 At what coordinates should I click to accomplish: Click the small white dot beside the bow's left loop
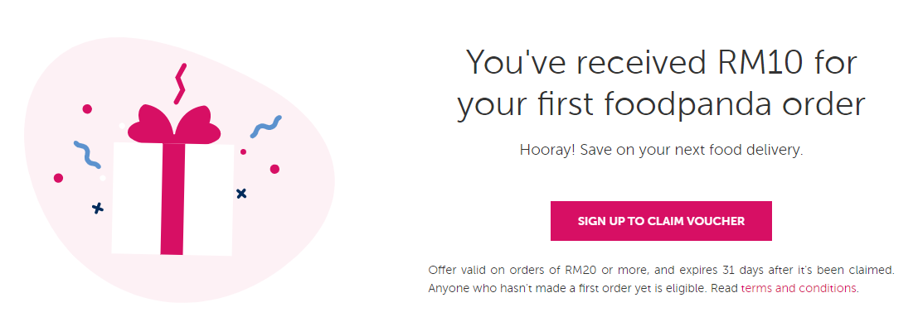tap(122, 126)
